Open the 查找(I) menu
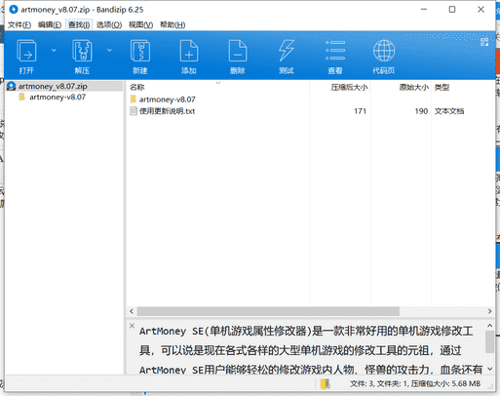 pos(79,24)
